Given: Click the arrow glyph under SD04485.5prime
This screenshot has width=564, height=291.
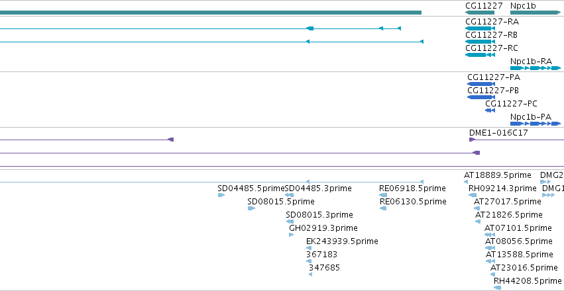Looking at the screenshot, I should (x=221, y=195).
